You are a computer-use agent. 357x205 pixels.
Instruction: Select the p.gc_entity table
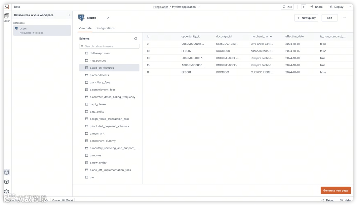(x=109, y=112)
